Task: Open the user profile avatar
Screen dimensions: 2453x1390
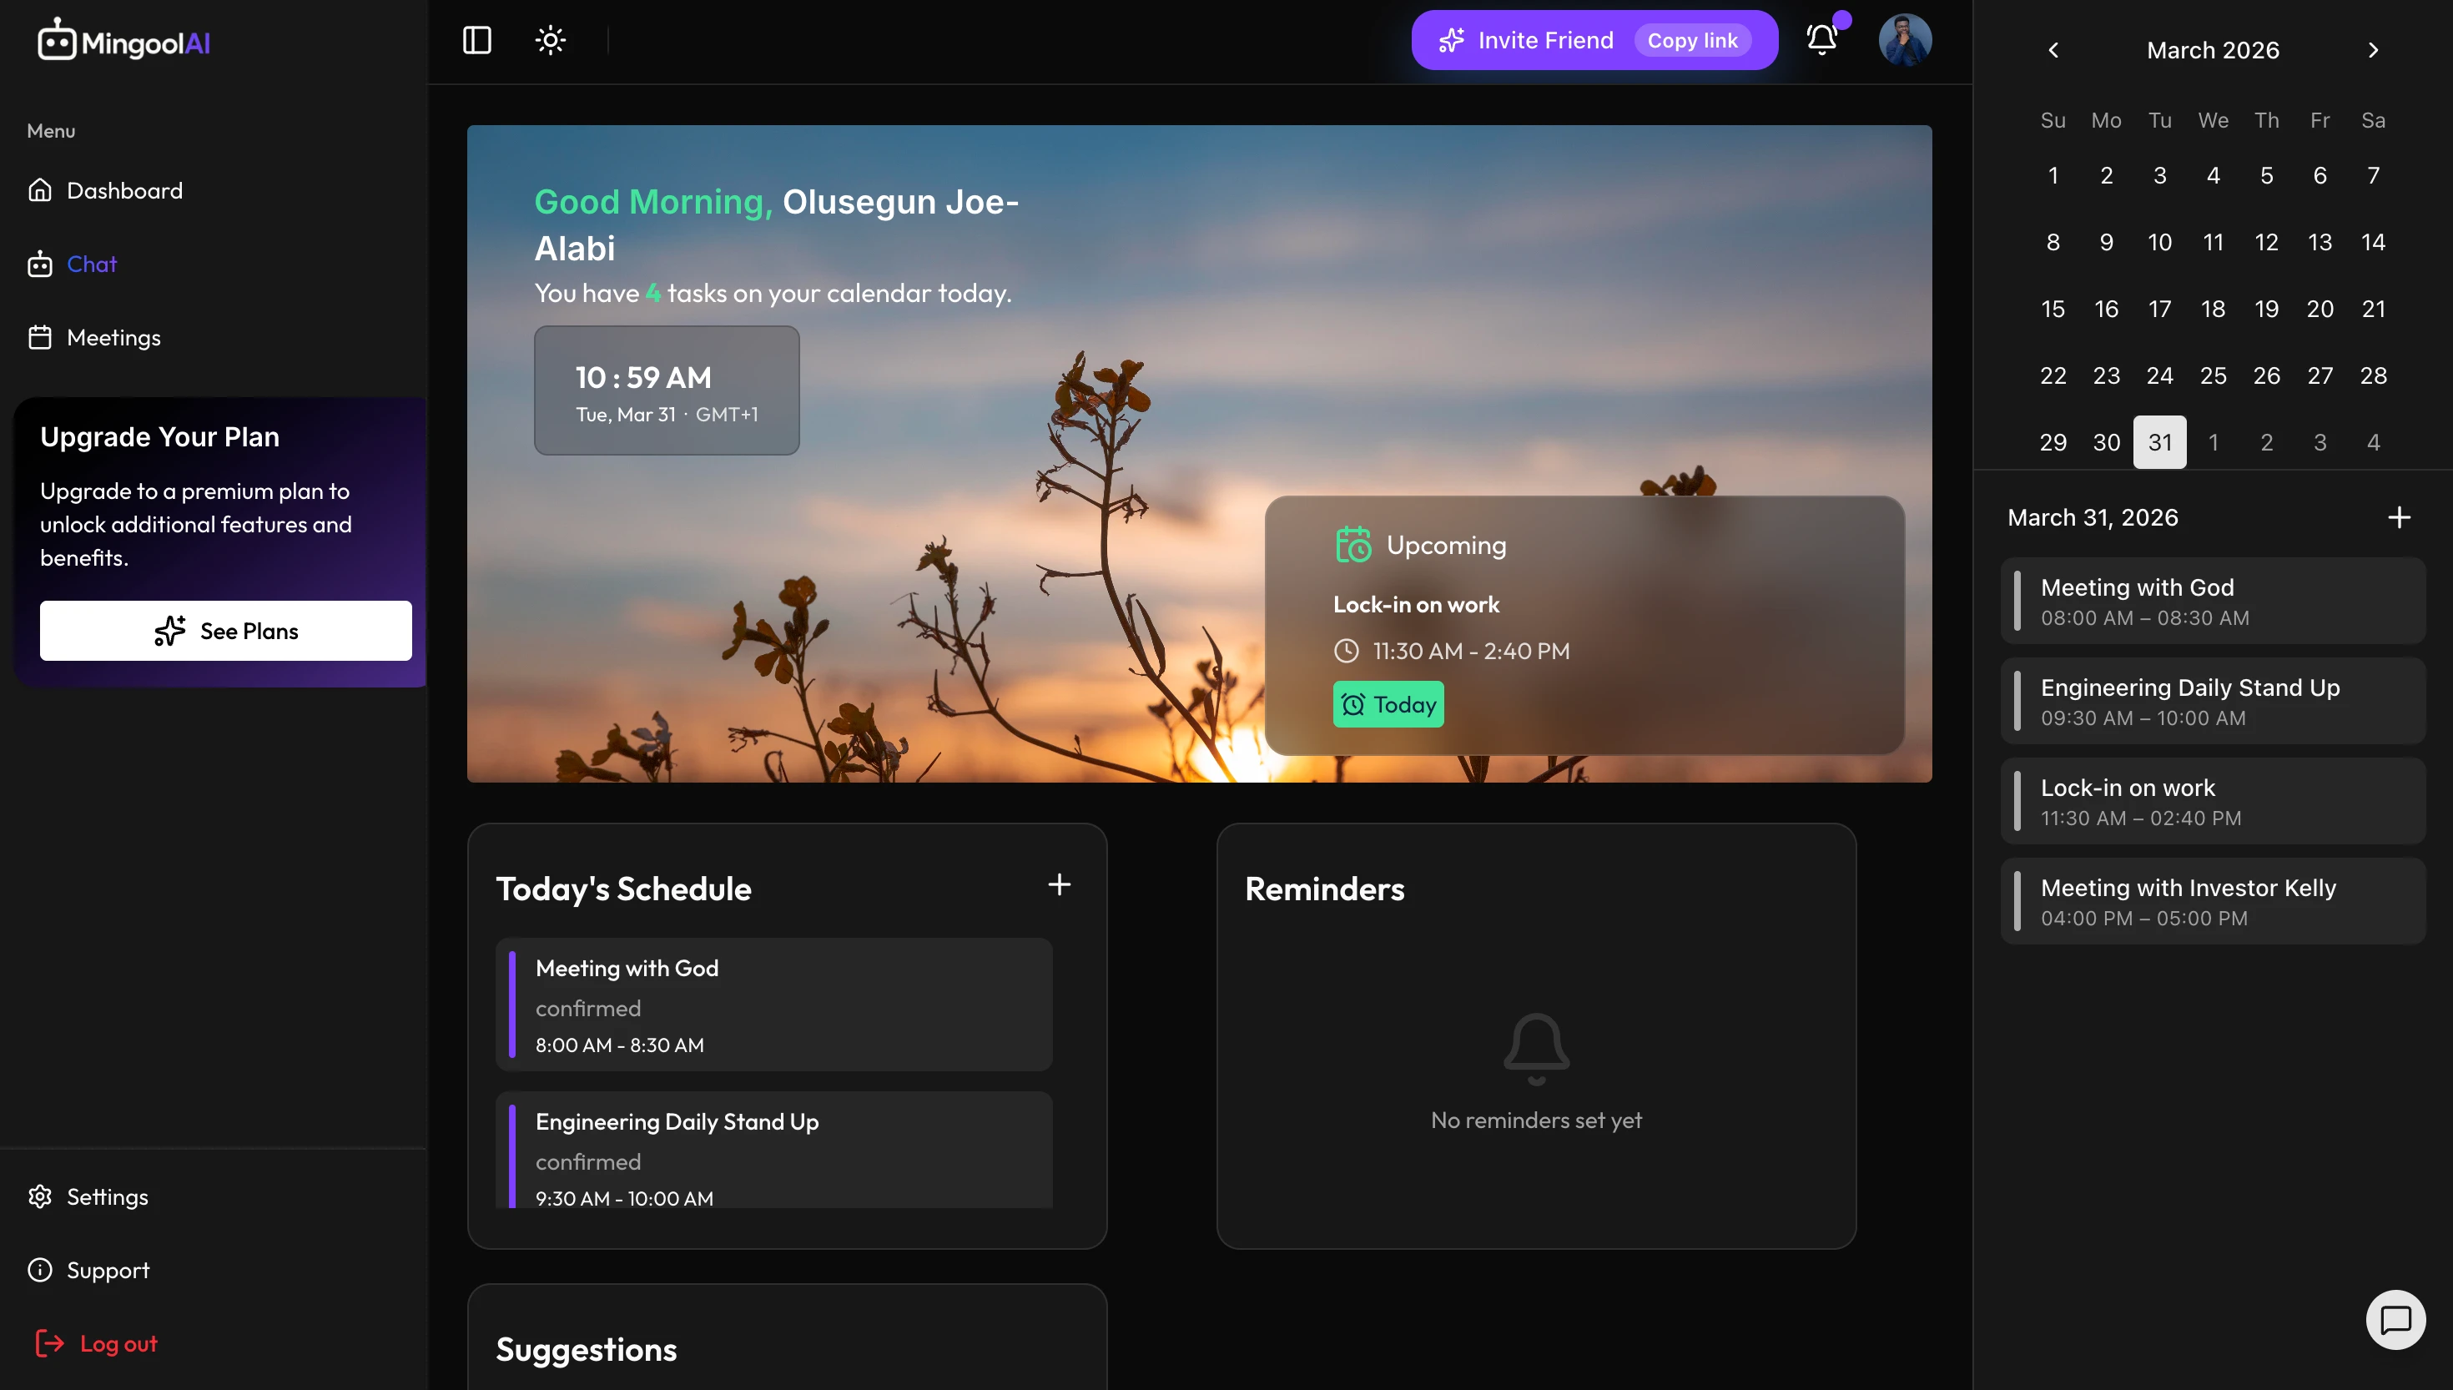Action: point(1904,40)
